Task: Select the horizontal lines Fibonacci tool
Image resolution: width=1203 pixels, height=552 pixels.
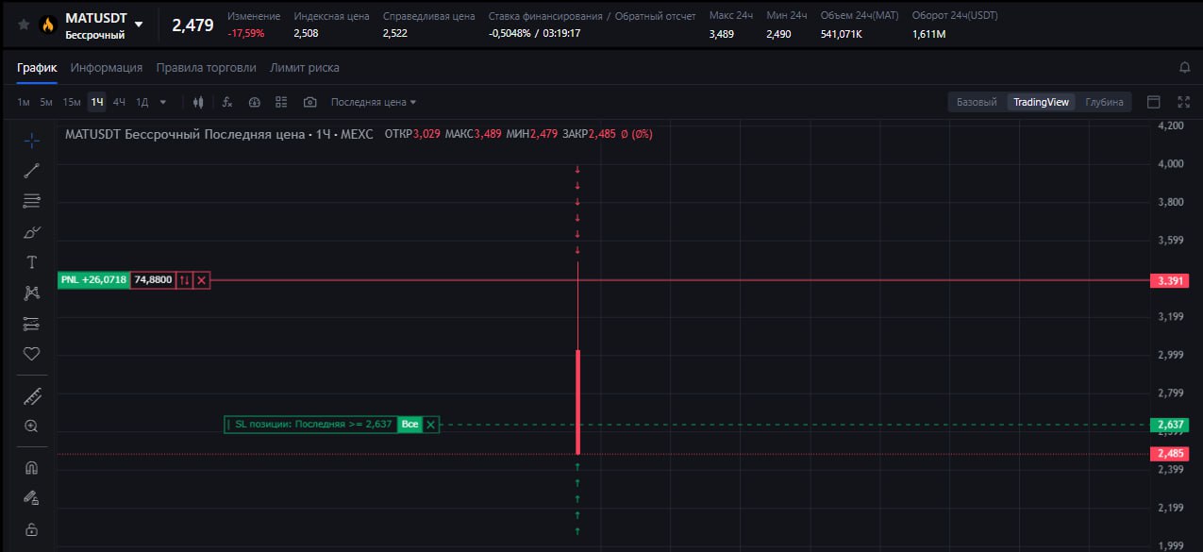Action: [31, 201]
